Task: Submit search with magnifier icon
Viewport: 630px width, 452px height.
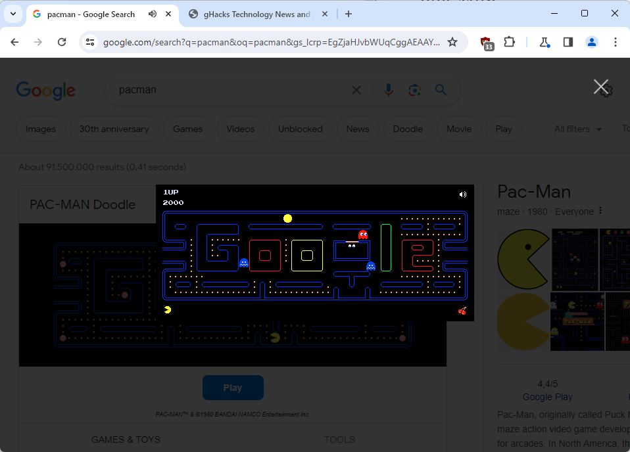Action: (x=441, y=90)
